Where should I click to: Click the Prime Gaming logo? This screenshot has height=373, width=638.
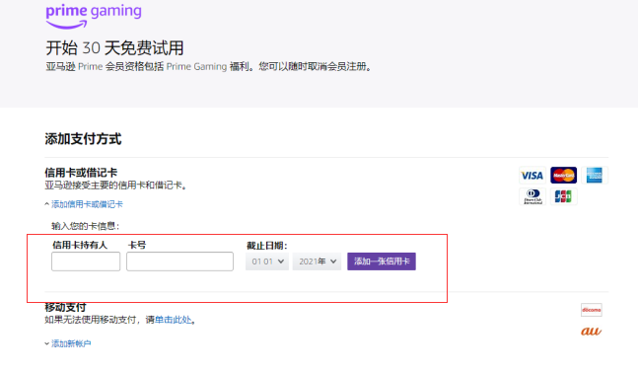pos(94,16)
